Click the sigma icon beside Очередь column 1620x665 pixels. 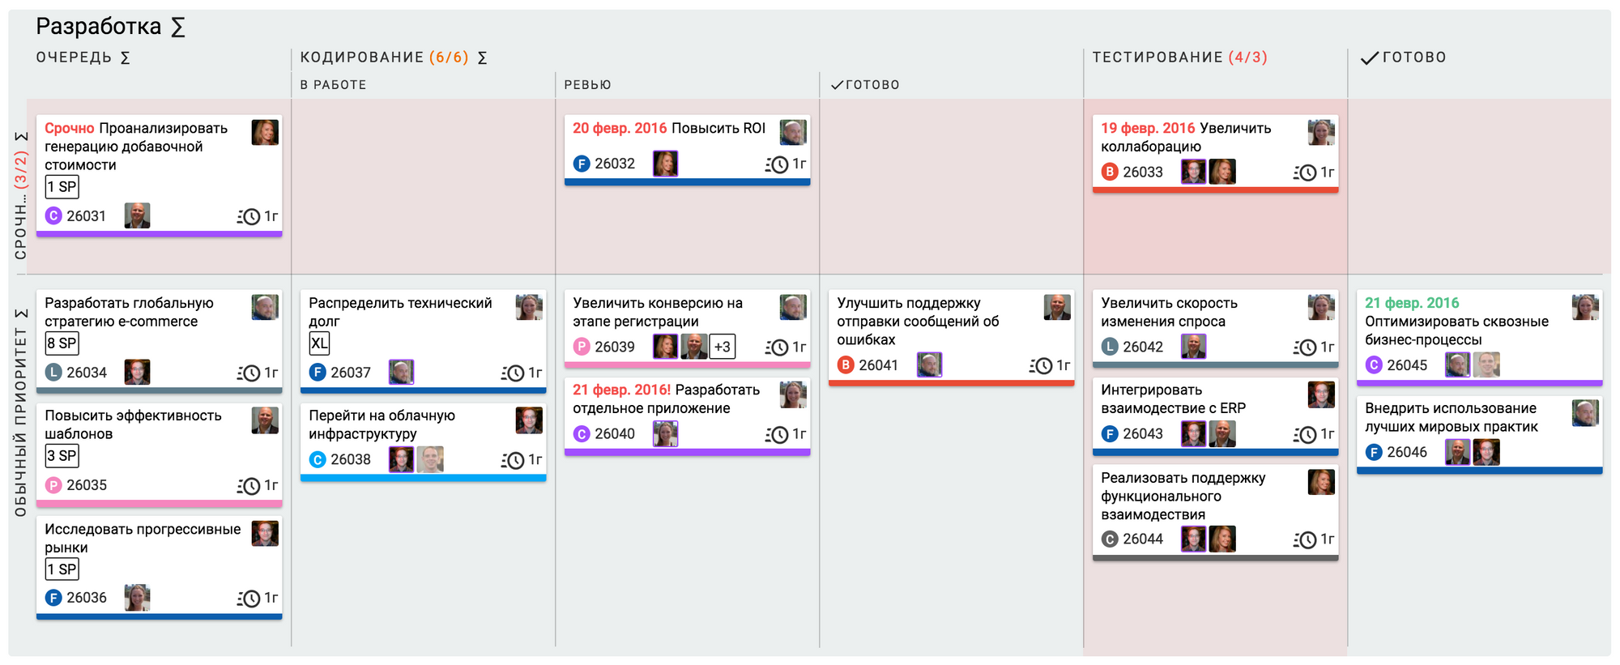click(x=125, y=58)
